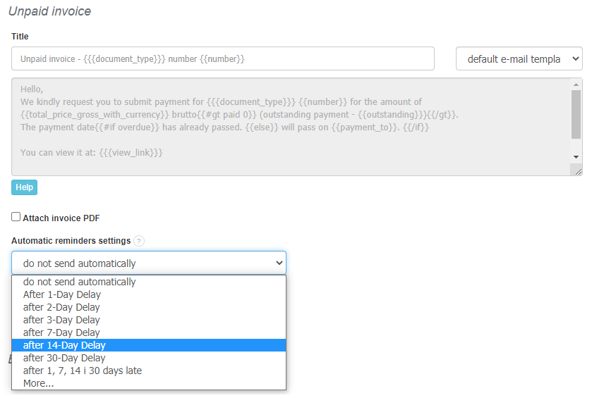Select 'after 7-Day Delay' option

(x=61, y=332)
